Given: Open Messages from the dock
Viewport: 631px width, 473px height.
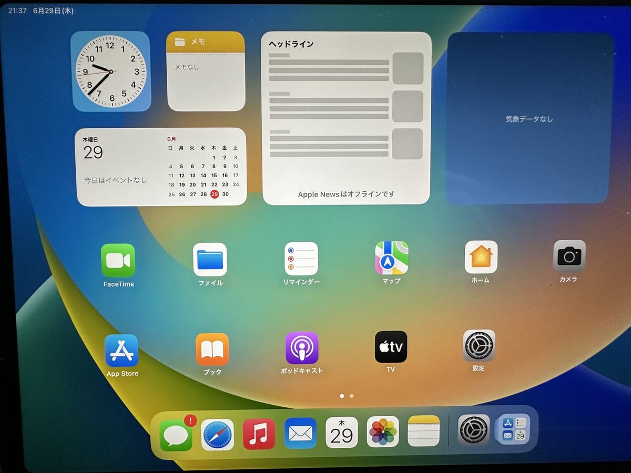Looking at the screenshot, I should click(176, 435).
